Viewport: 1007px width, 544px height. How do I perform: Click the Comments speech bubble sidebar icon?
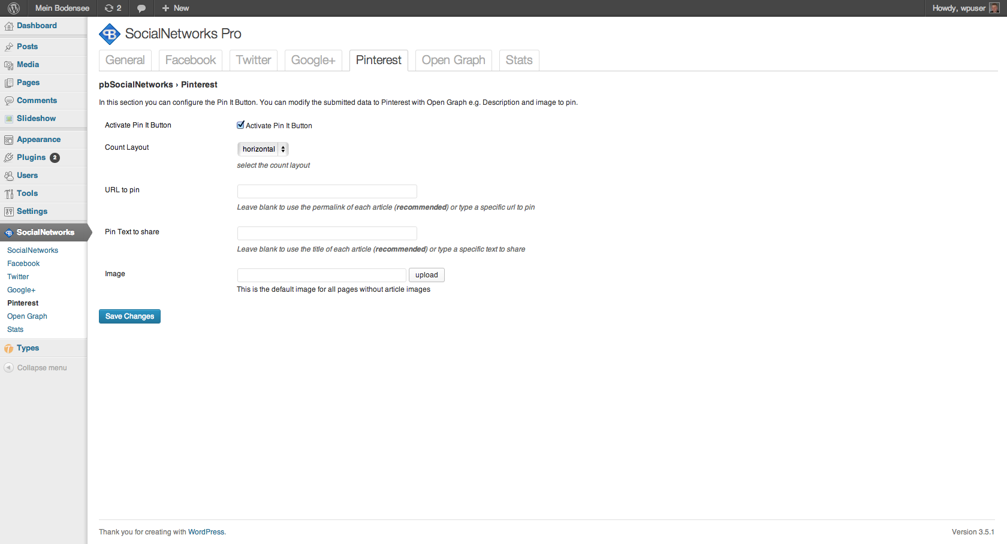click(9, 101)
